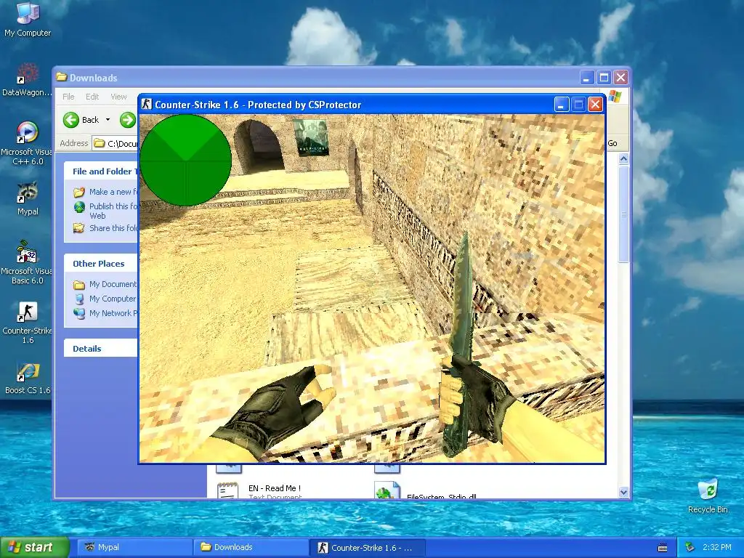Click the Downloads window title folder icon
The image size is (744, 558).
click(62, 77)
